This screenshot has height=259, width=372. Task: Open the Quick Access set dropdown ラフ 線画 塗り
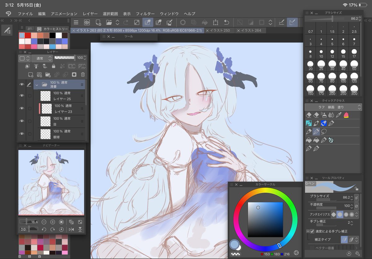tap(333, 107)
